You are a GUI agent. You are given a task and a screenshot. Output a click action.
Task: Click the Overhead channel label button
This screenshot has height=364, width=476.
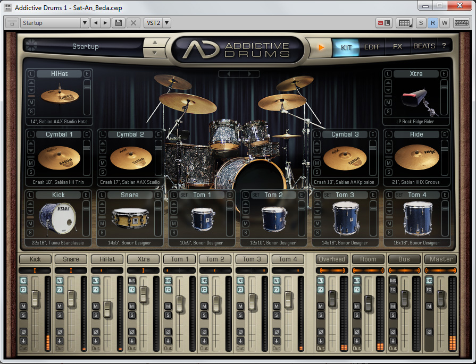(332, 259)
